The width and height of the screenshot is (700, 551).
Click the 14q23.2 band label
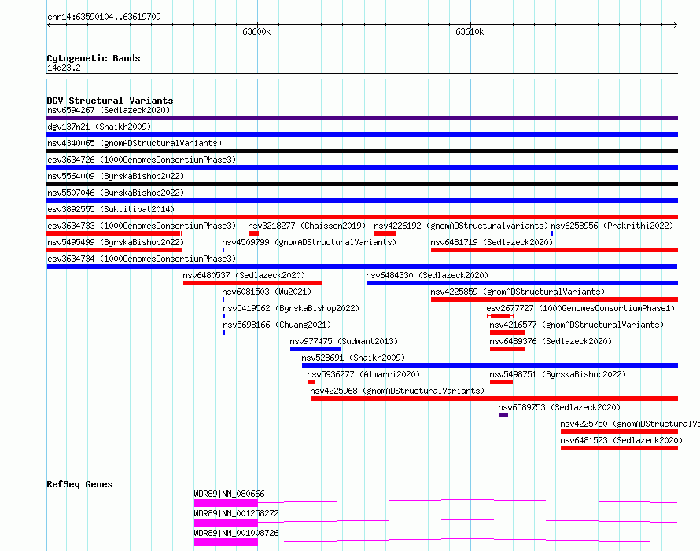point(64,68)
